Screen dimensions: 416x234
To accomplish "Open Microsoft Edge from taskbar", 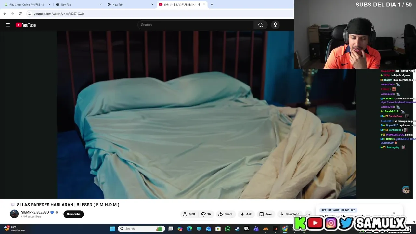I will click(x=189, y=229).
